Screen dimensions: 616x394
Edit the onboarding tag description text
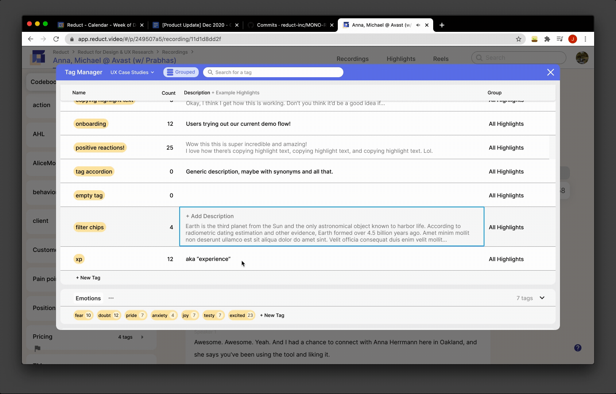pos(238,124)
